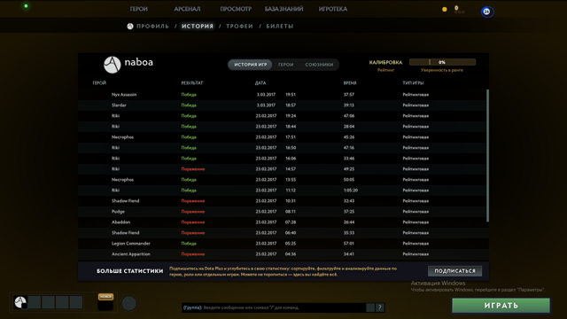Image resolution: width=567 pixels, height=319 pixels.
Task: Click the Уверенность в ранге label
Action: tap(441, 70)
